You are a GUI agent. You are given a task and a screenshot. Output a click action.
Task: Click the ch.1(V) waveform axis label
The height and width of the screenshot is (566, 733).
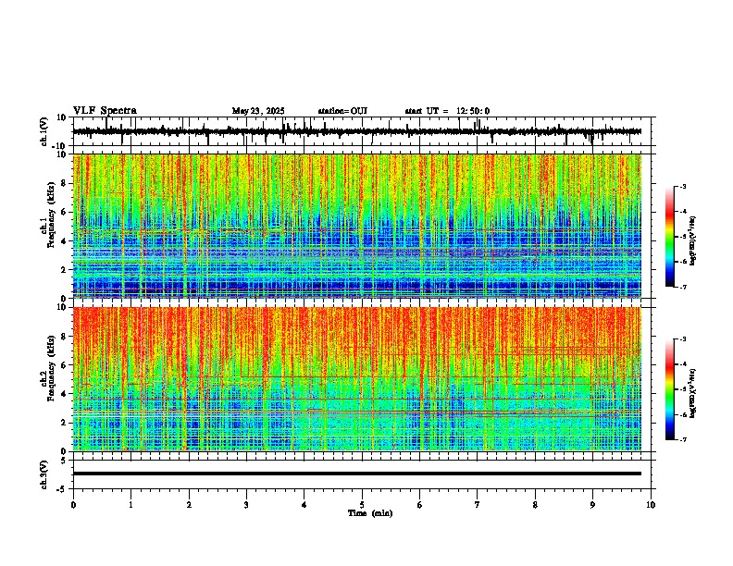coord(43,131)
